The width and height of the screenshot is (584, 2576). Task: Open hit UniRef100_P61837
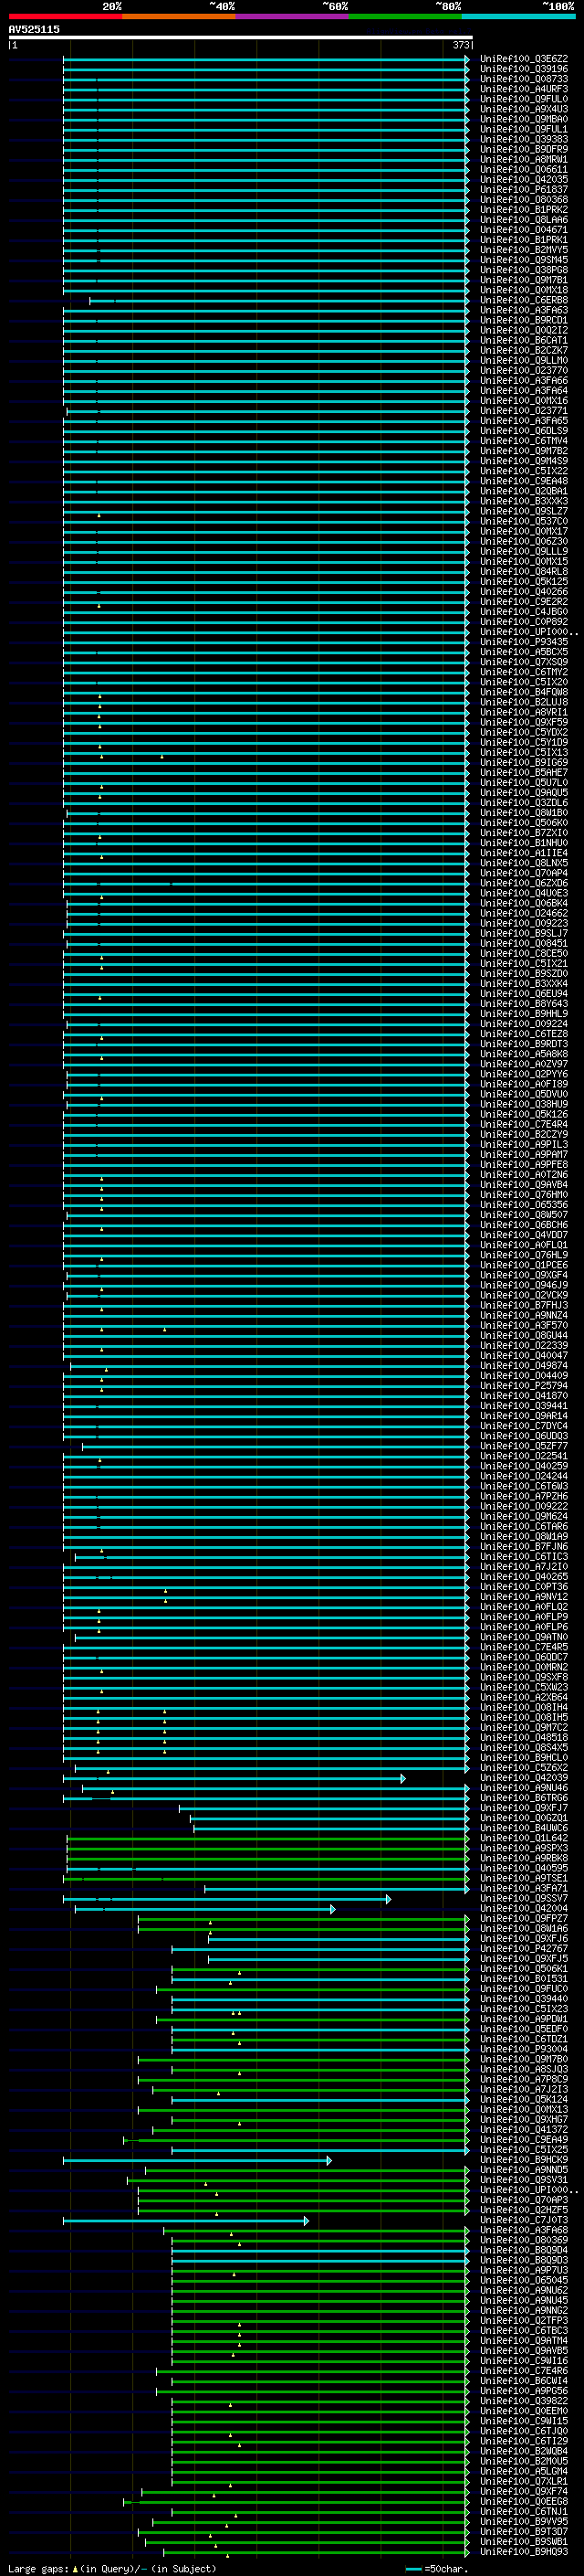point(524,189)
